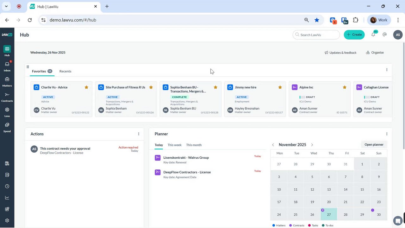405x228 pixels.
Task: Click the Favorites widget drag handle
Action: pyautogui.click(x=28, y=67)
